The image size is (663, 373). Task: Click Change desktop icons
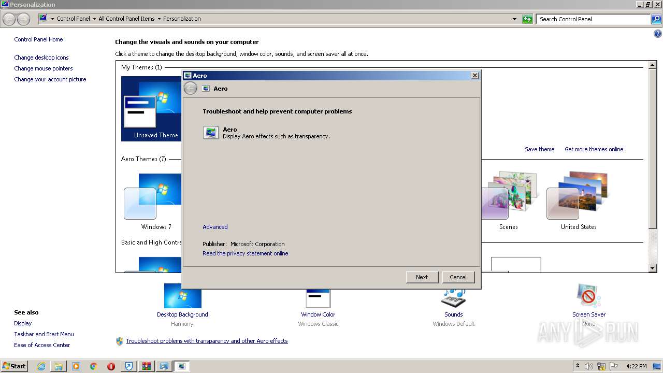tap(41, 58)
